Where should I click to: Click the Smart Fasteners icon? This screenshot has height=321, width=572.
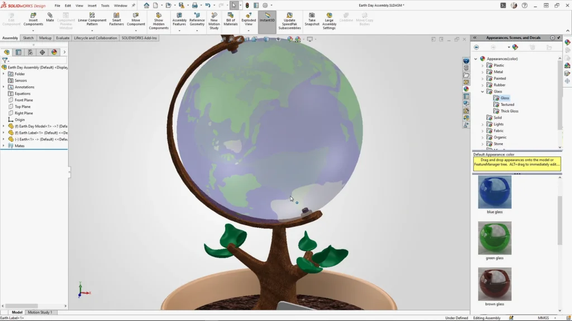coord(116,20)
